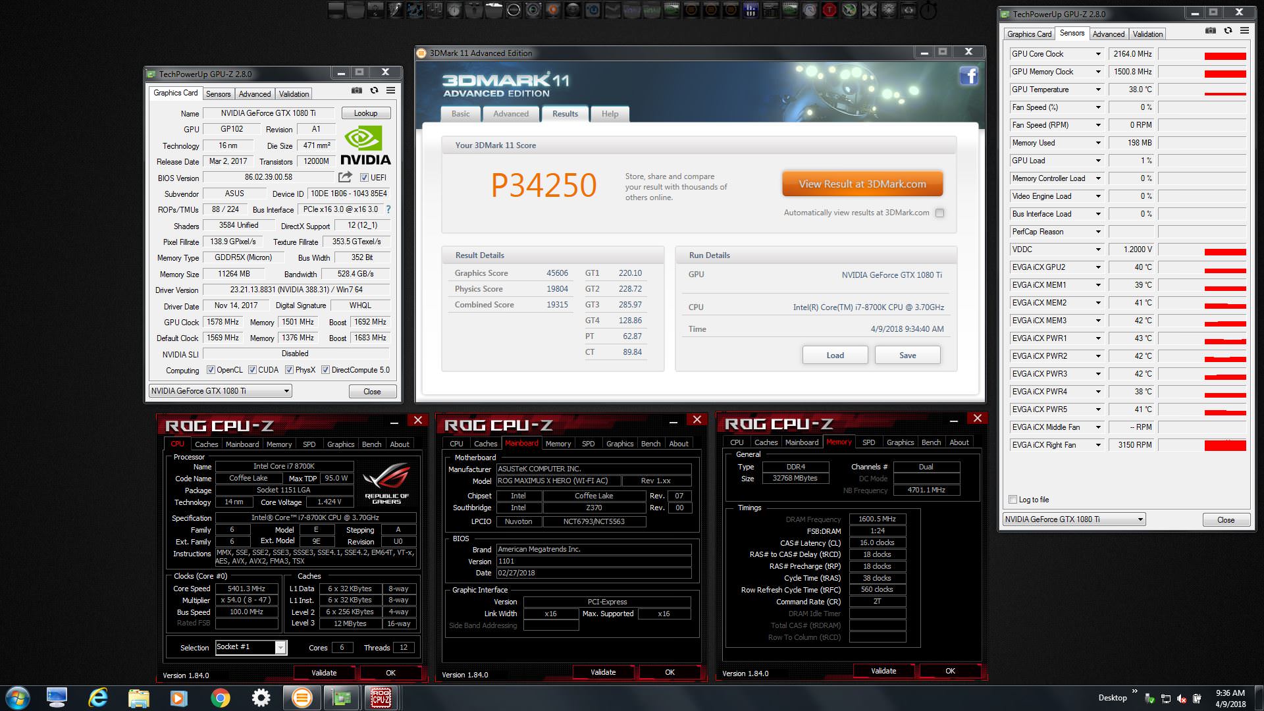Toggle the OpenCL checkbox
Image resolution: width=1264 pixels, height=711 pixels.
point(211,370)
